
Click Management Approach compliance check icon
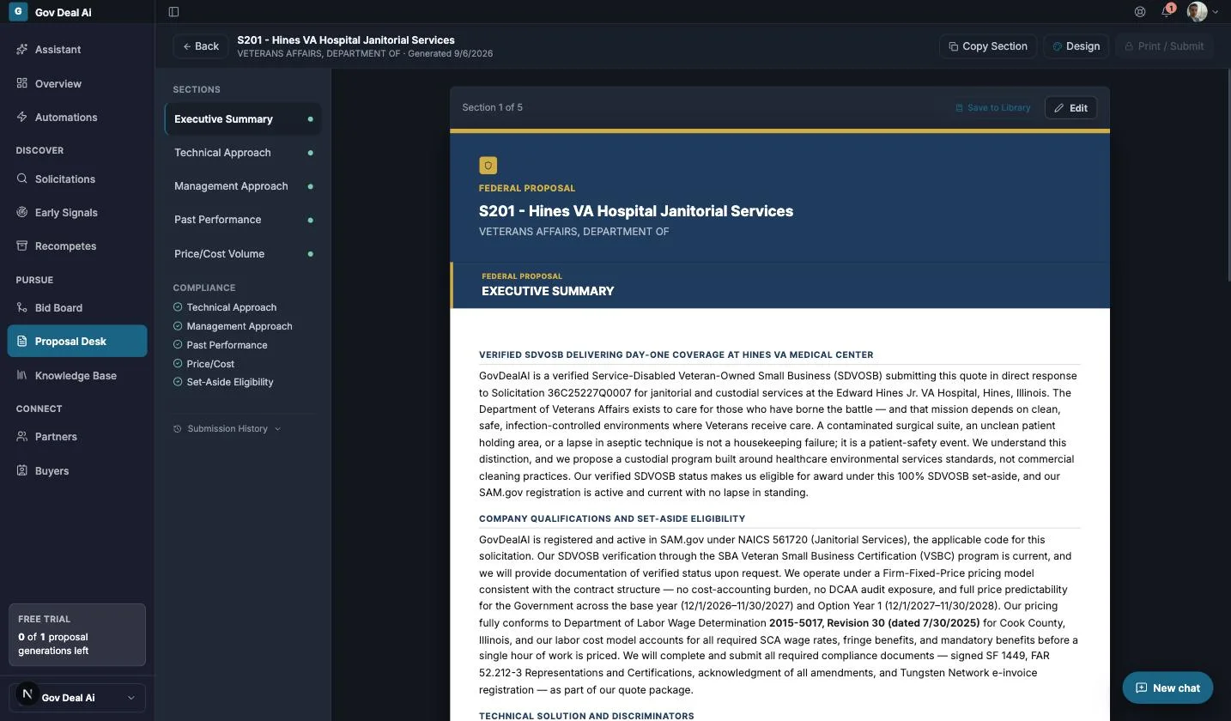pyautogui.click(x=178, y=326)
